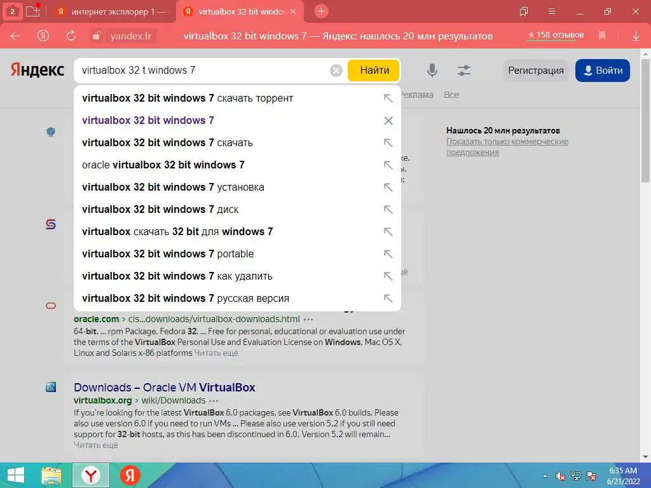651x488 pixels.
Task: Insert русская версия suggestion via arrow icon
Action: [x=388, y=298]
